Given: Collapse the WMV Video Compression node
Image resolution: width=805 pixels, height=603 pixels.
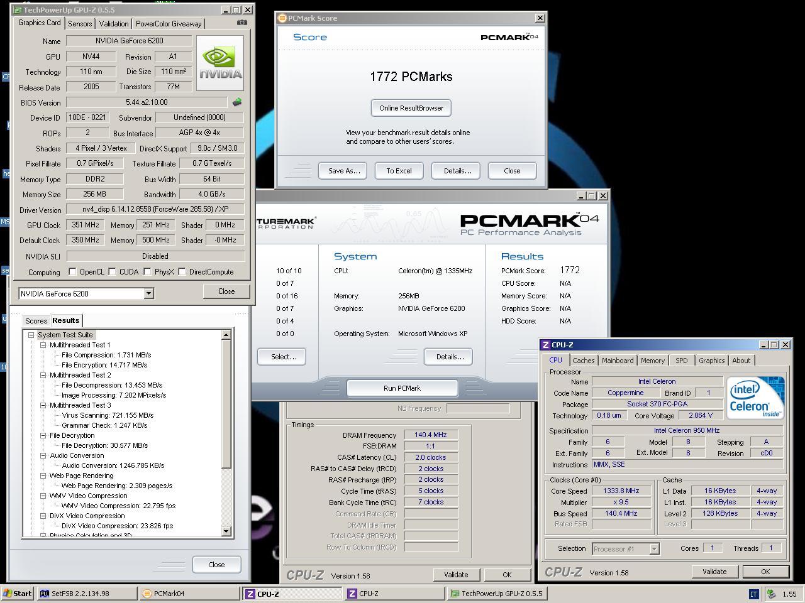Looking at the screenshot, I should coord(43,496).
